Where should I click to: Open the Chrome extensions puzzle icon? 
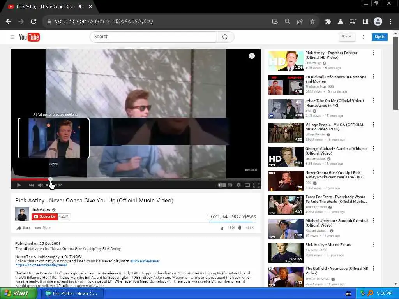click(328, 22)
